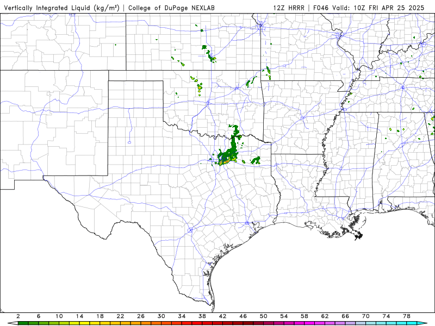
Task: Click the color scale label "66"
Action: tap(345, 316)
